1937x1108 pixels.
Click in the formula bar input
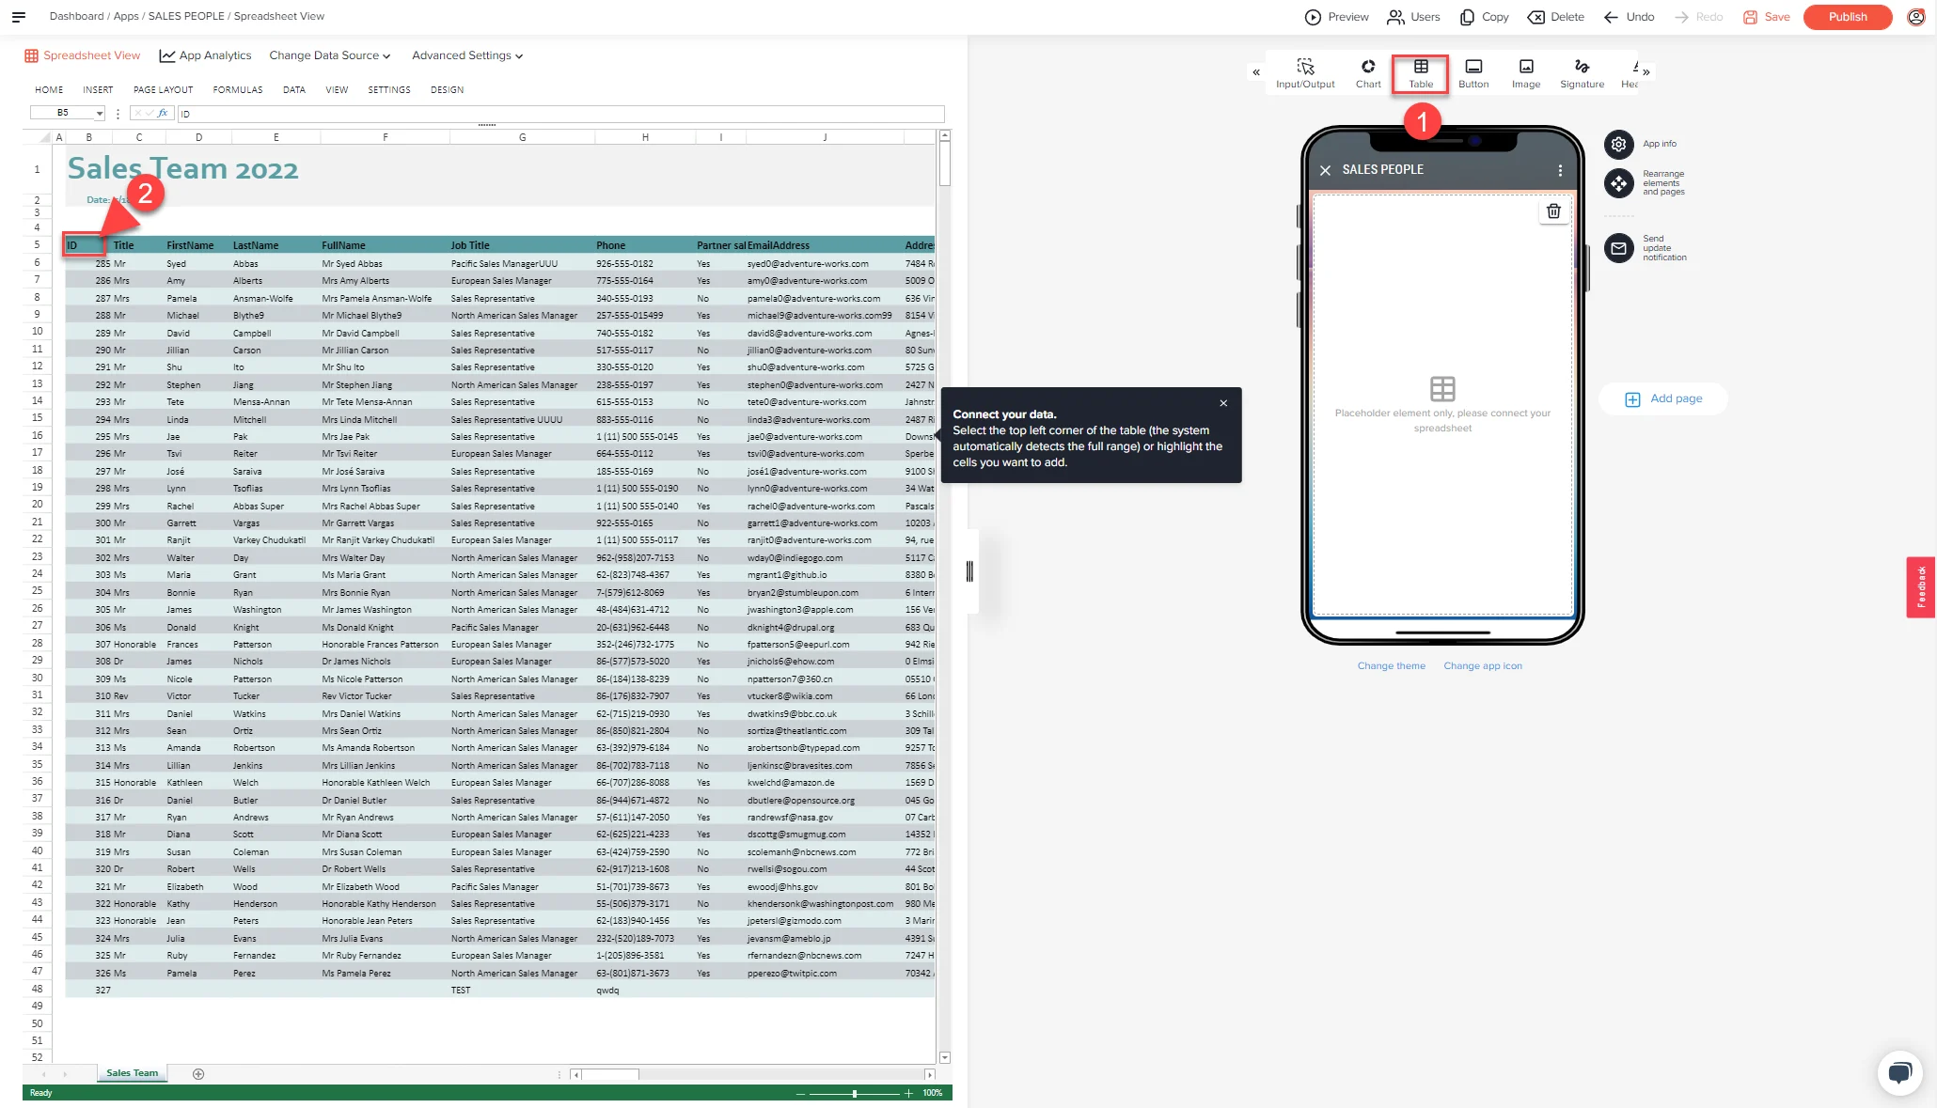[560, 114]
